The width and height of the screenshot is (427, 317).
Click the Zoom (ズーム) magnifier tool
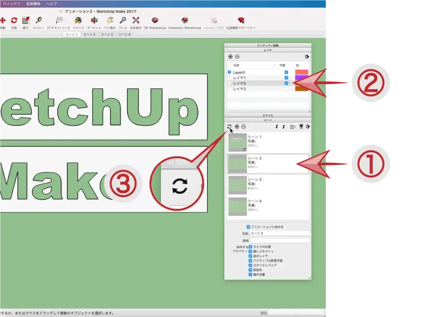click(x=123, y=20)
